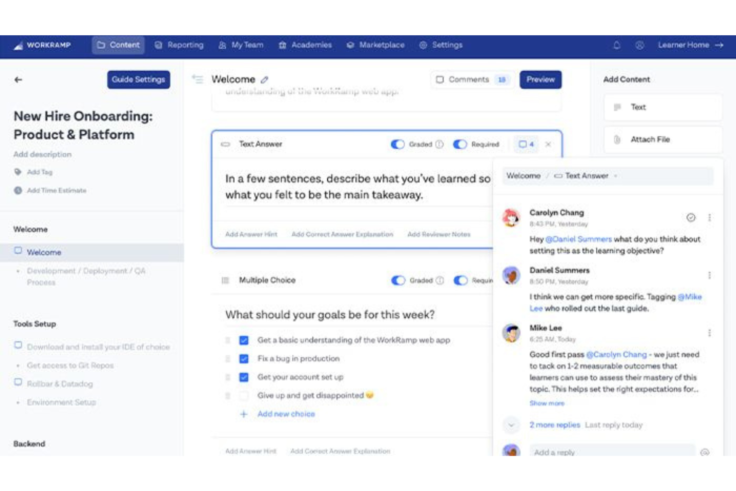
Task: Click the Graded info icon on Multiple Choice
Action: (x=440, y=281)
